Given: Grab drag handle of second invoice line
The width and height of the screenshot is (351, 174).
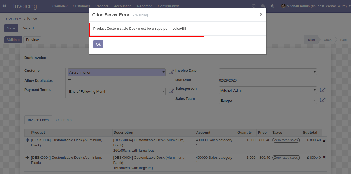Looking at the screenshot, I should (x=27, y=158).
